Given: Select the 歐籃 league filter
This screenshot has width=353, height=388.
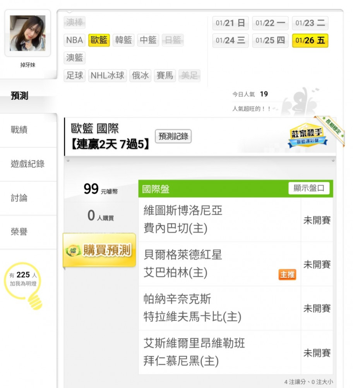Looking at the screenshot, I should coord(99,40).
